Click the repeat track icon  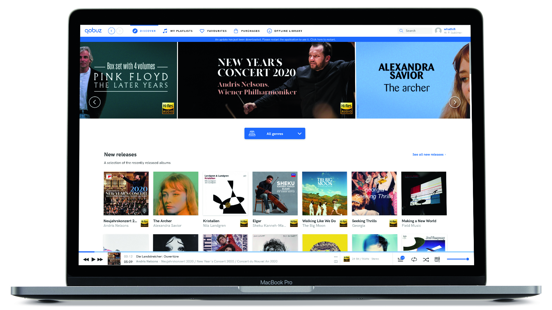coord(414,259)
